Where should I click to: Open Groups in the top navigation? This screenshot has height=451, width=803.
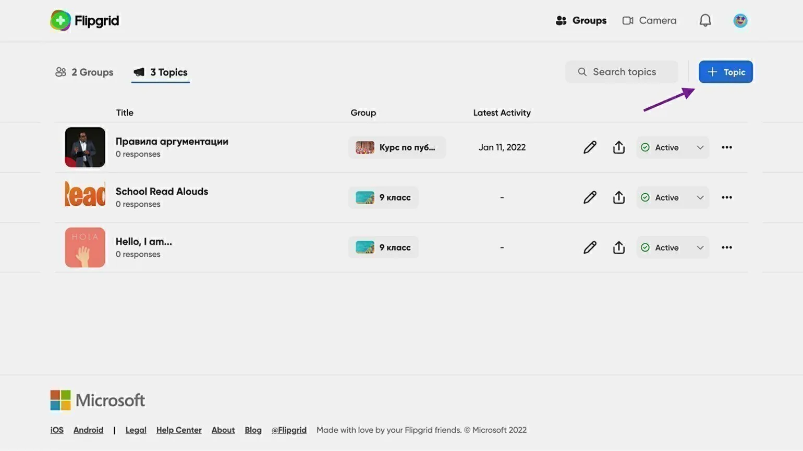(581, 20)
